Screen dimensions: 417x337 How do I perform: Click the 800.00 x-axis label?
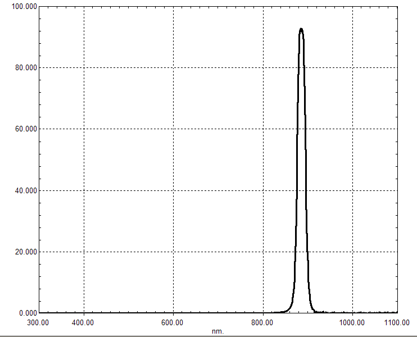coord(262,322)
